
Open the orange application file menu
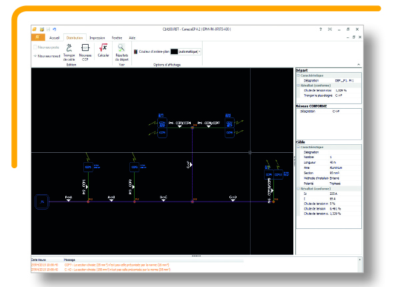coord(38,37)
